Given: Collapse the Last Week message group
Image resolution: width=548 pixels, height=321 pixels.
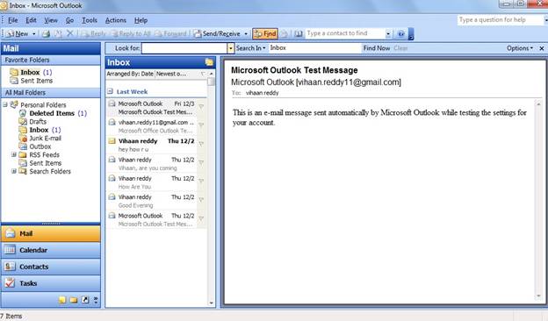Looking at the screenshot, I should pyautogui.click(x=110, y=91).
